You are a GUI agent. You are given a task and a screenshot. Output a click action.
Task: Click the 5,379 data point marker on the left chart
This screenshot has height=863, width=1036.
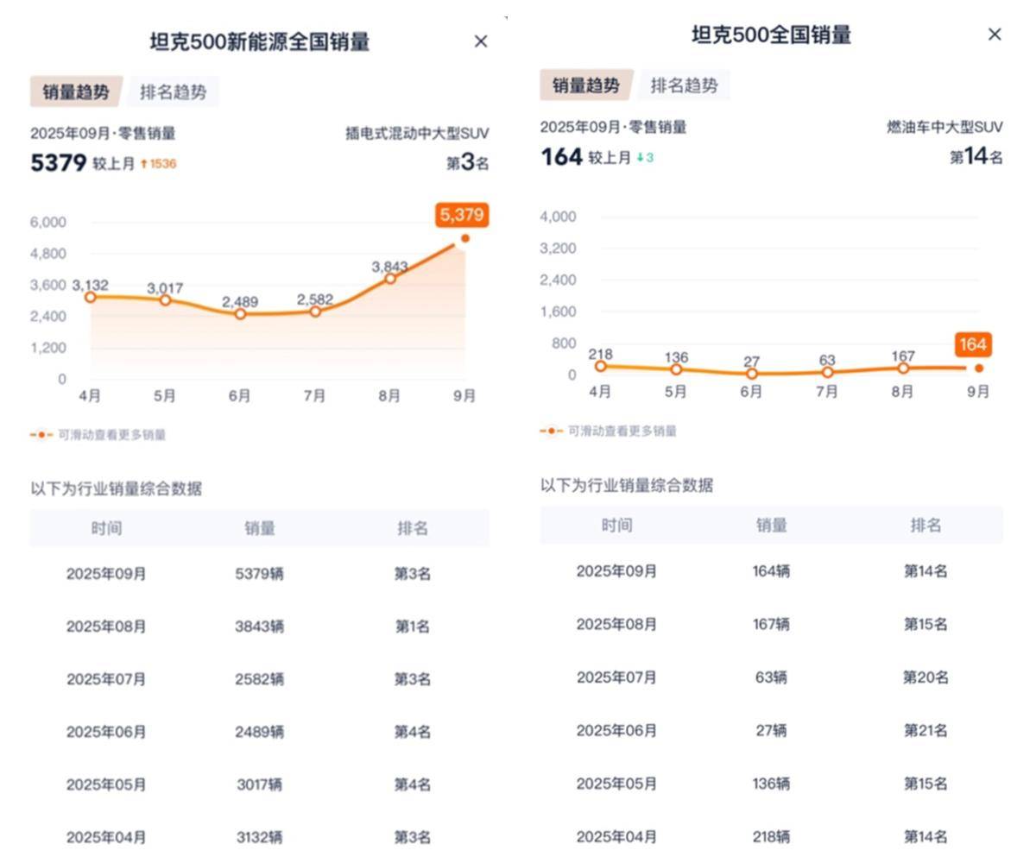coord(465,236)
